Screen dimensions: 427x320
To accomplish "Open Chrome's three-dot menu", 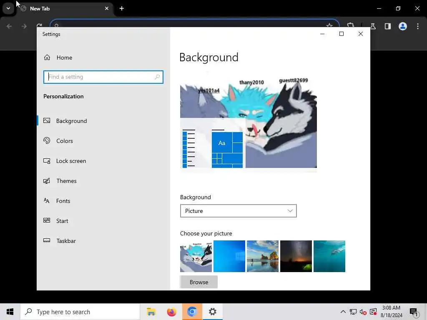I will (x=418, y=26).
